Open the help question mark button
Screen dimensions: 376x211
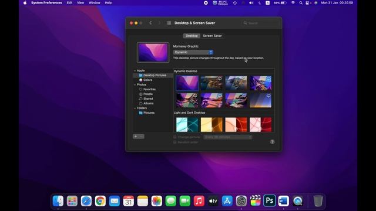click(272, 142)
